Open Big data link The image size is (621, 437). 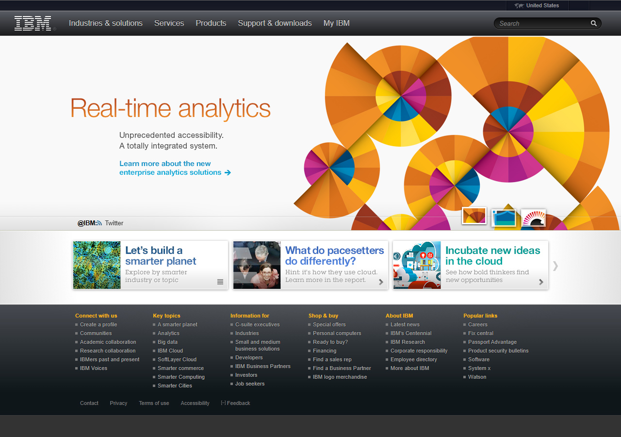(167, 342)
